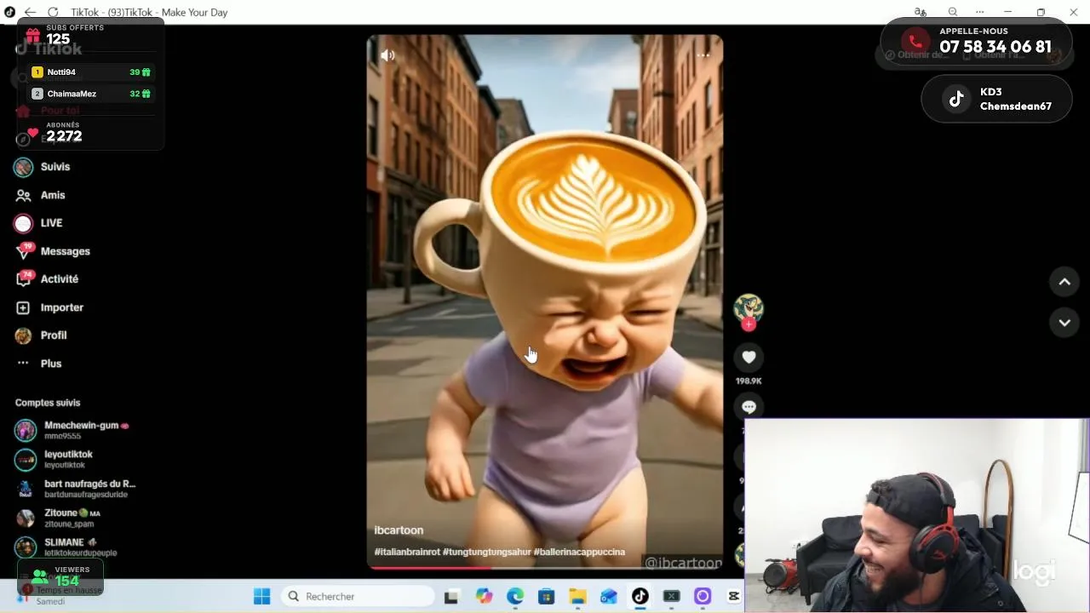This screenshot has width=1090, height=613.
Task: Mute the TikTok video sound
Action: [387, 55]
